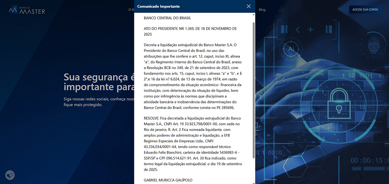Viewport: 389px width, 184px height.
Task: Click the 'Sua segurança é' headline behind dialog
Action: coord(99,82)
